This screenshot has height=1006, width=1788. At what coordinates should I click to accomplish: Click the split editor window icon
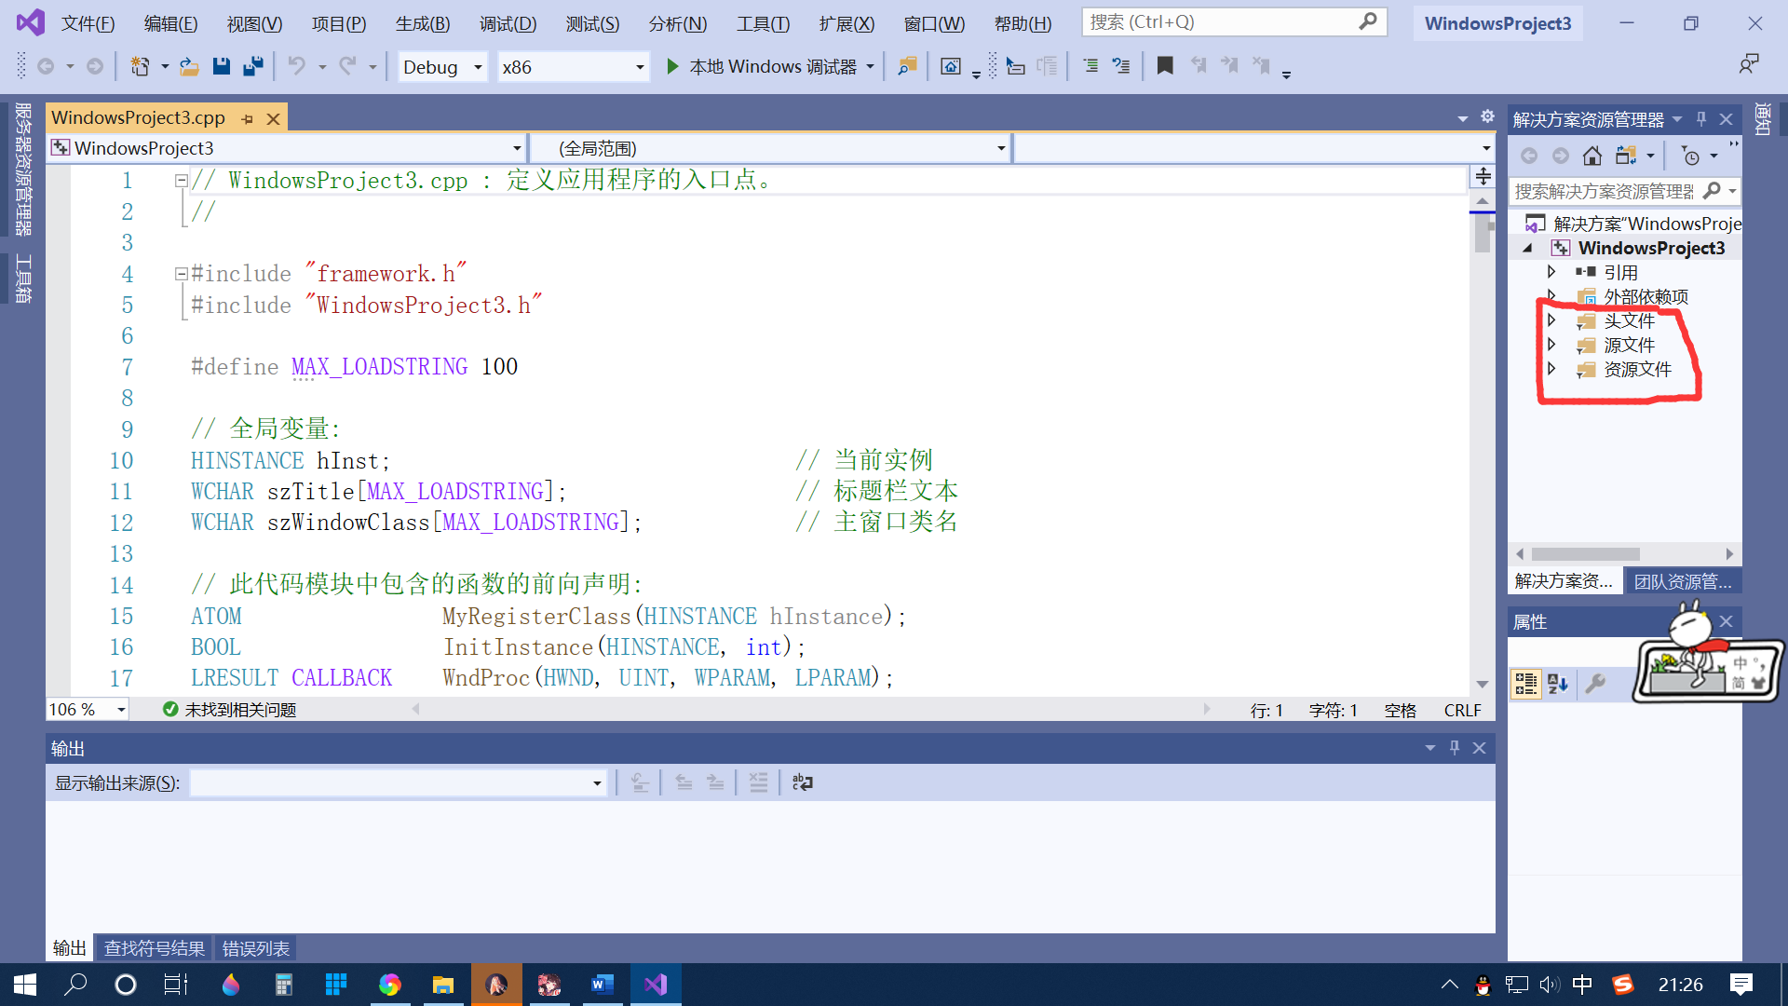coord(1483,176)
